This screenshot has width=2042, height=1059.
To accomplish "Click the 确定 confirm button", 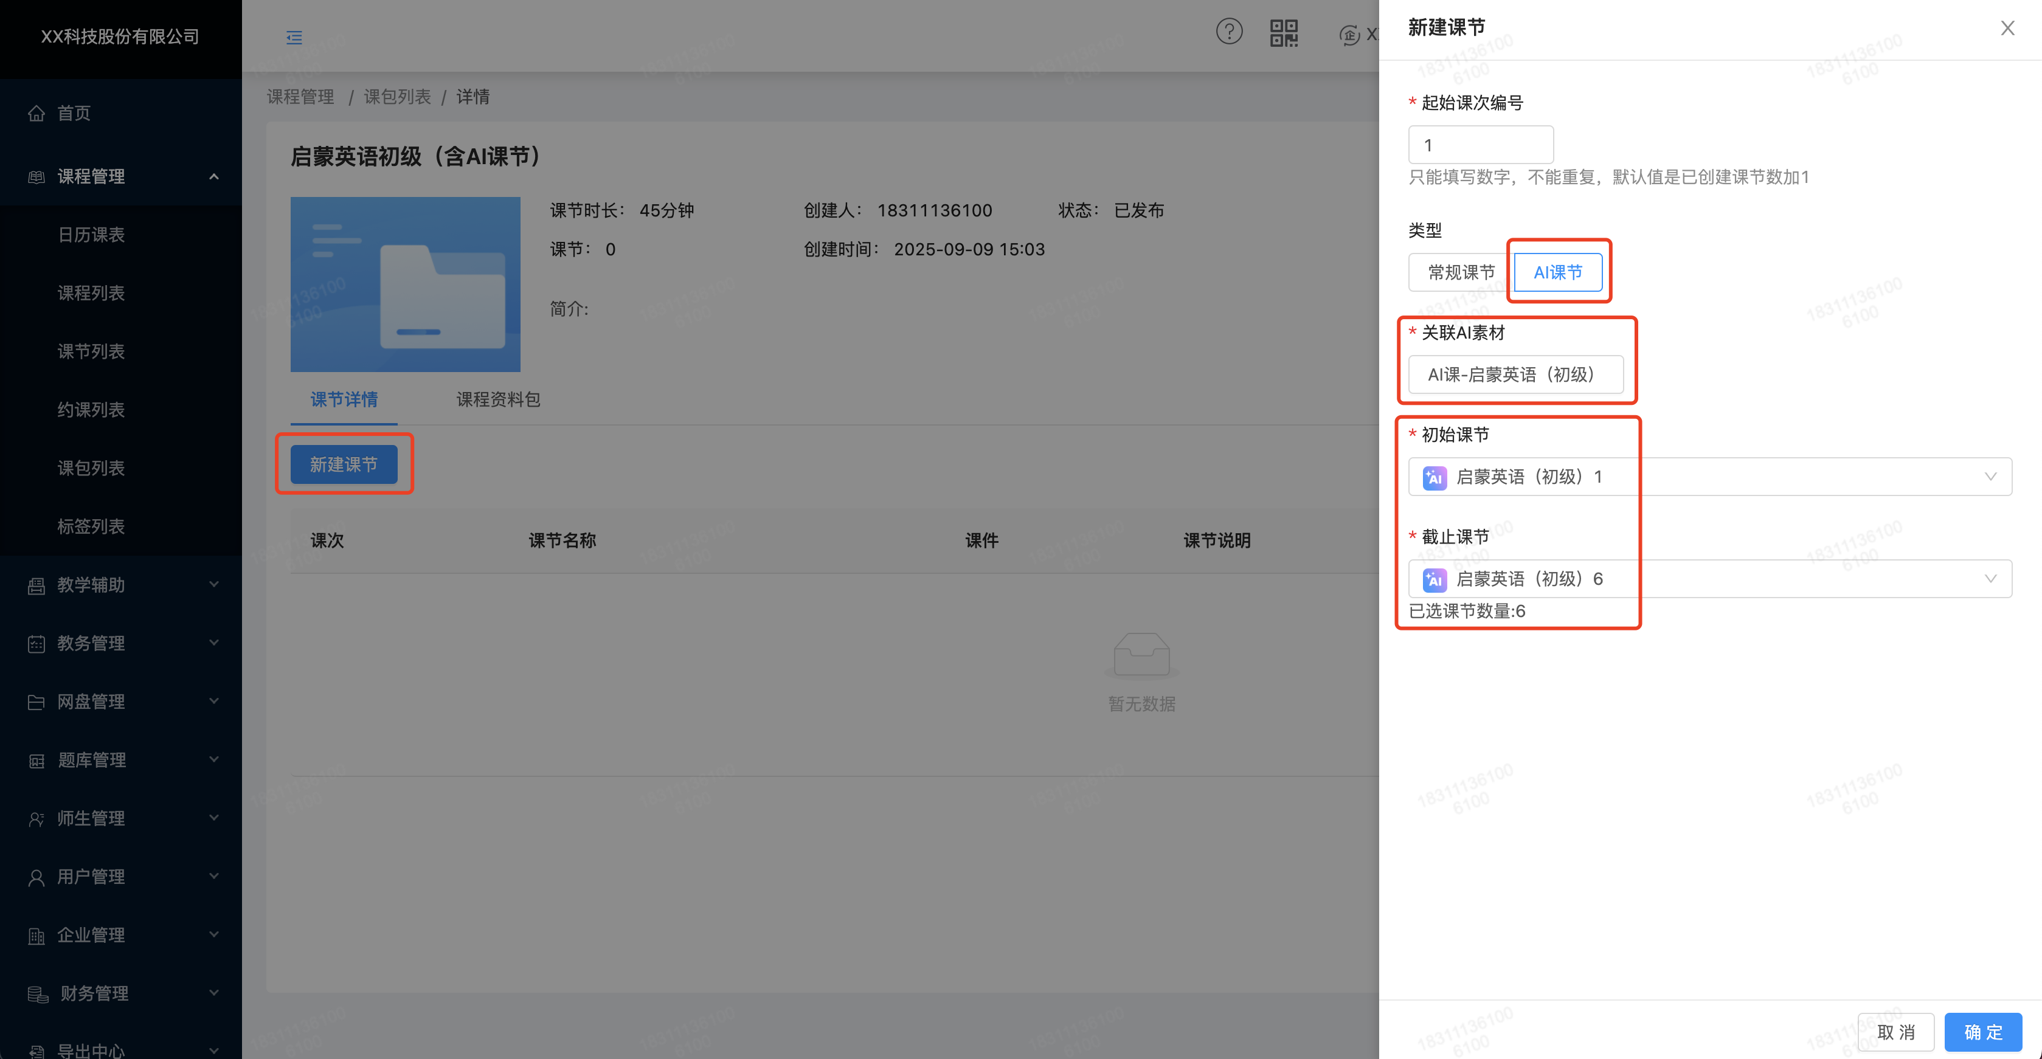I will (1982, 1031).
